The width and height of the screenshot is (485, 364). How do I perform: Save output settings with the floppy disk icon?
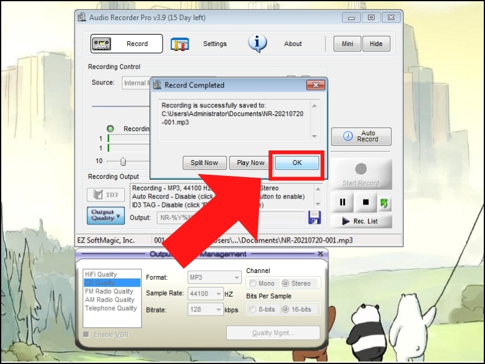pyautogui.click(x=315, y=217)
